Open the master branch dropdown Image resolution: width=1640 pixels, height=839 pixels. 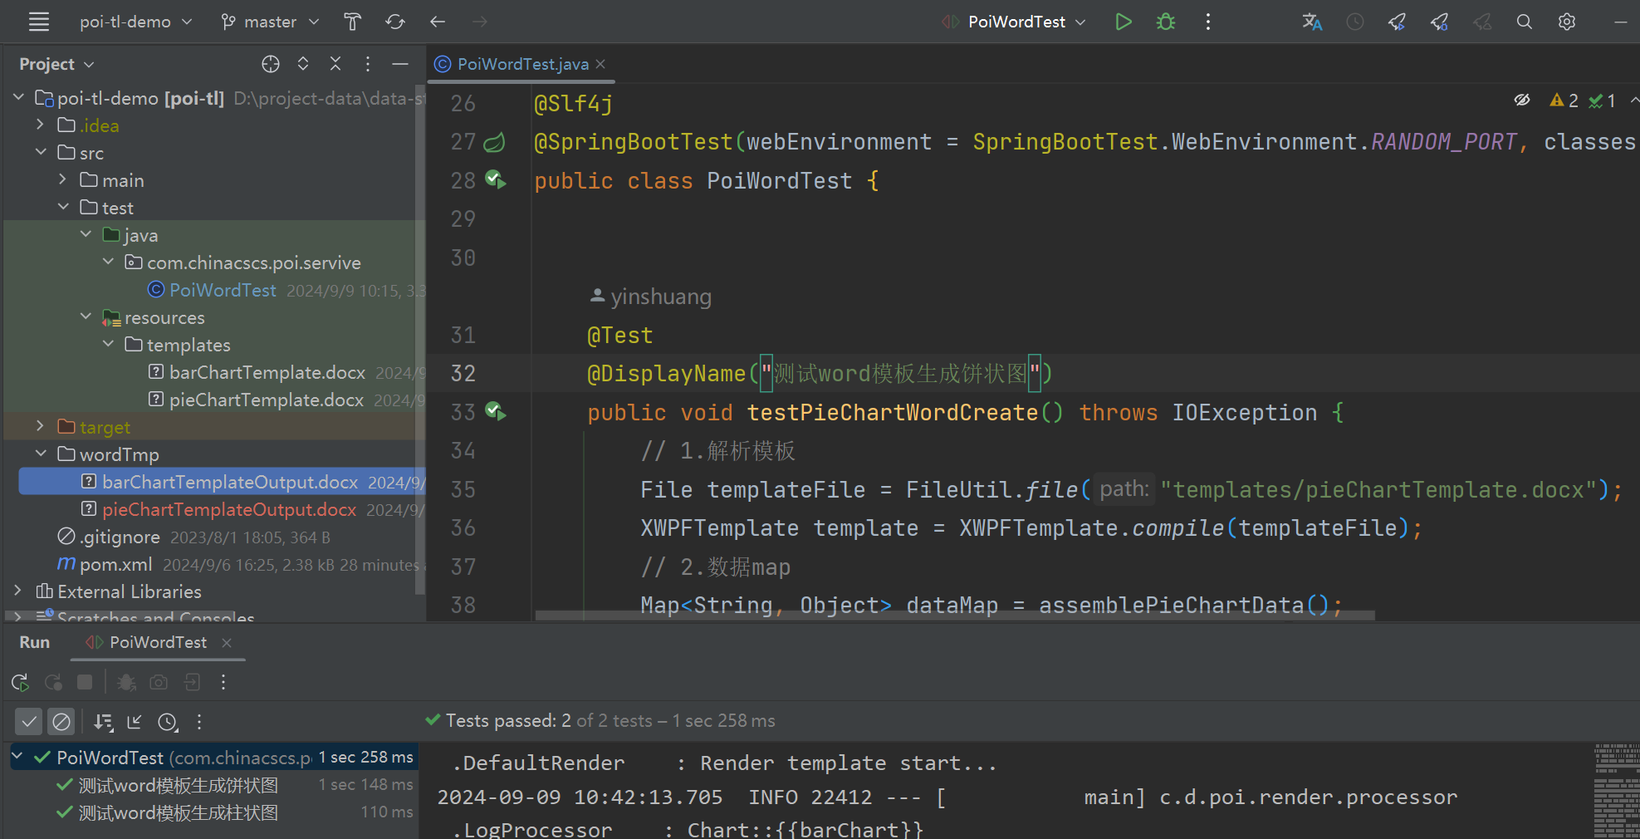pyautogui.click(x=270, y=22)
